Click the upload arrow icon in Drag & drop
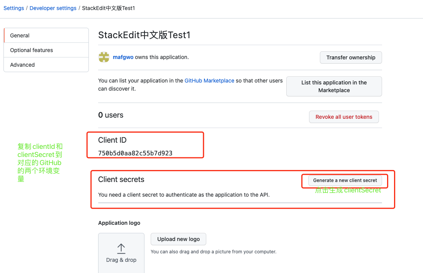The height and width of the screenshot is (273, 423). point(121,248)
